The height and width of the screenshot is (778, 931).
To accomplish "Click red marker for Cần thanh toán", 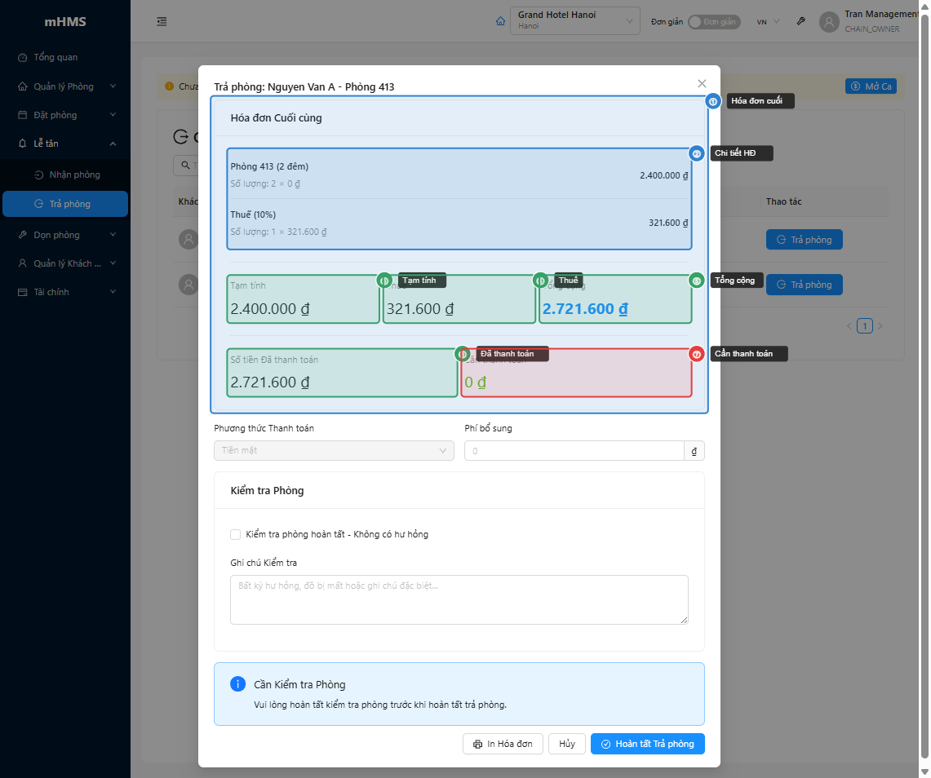I will click(x=697, y=354).
